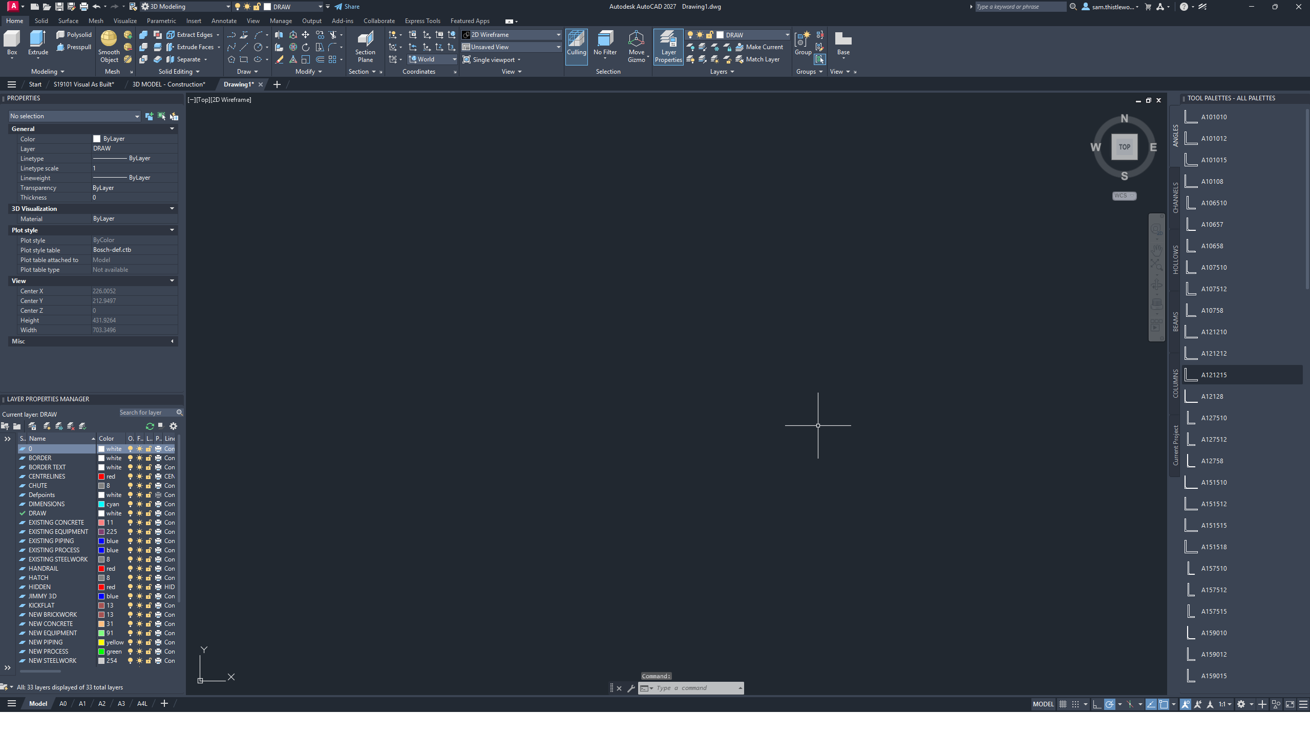The image size is (1310, 735).
Task: Open the No selection dropdown in Properties
Action: tap(75, 116)
